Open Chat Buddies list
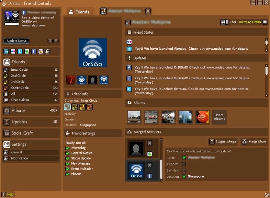 [31, 100]
